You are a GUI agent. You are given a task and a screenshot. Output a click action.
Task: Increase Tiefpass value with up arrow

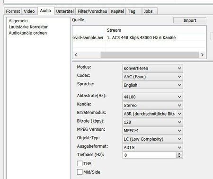[x=179, y=154]
